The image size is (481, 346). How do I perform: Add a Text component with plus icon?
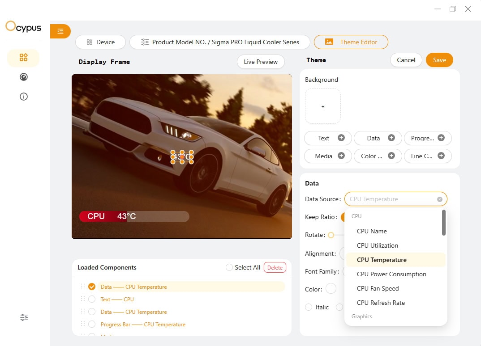341,138
